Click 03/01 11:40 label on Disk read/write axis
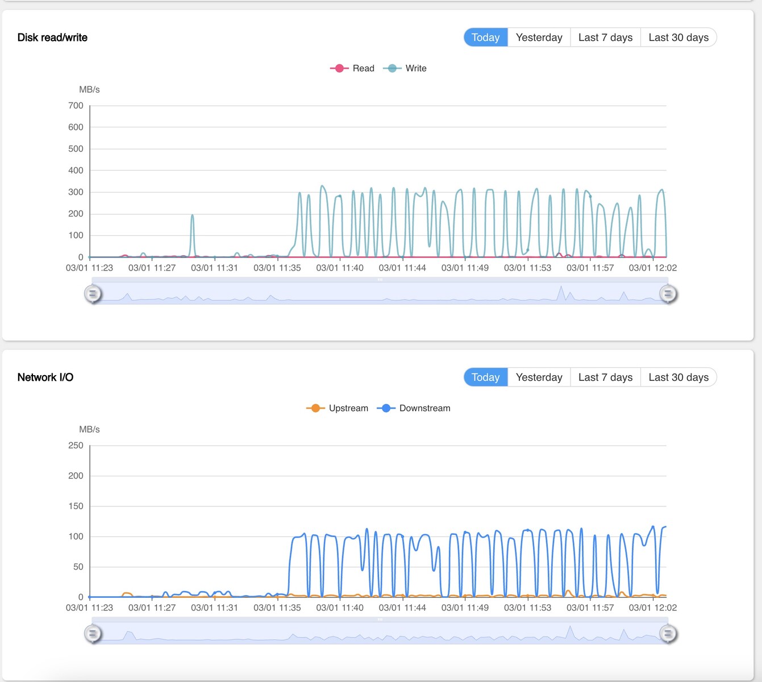This screenshot has width=762, height=682. [340, 268]
